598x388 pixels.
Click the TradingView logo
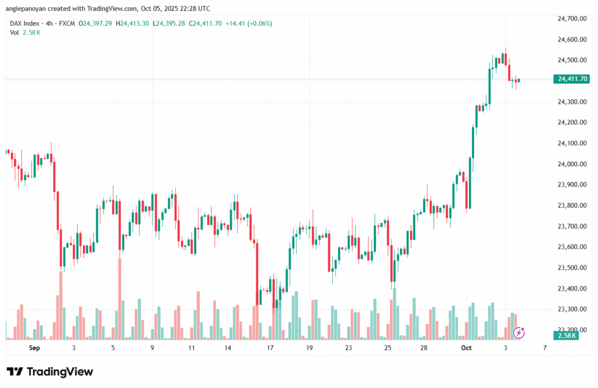(50, 372)
